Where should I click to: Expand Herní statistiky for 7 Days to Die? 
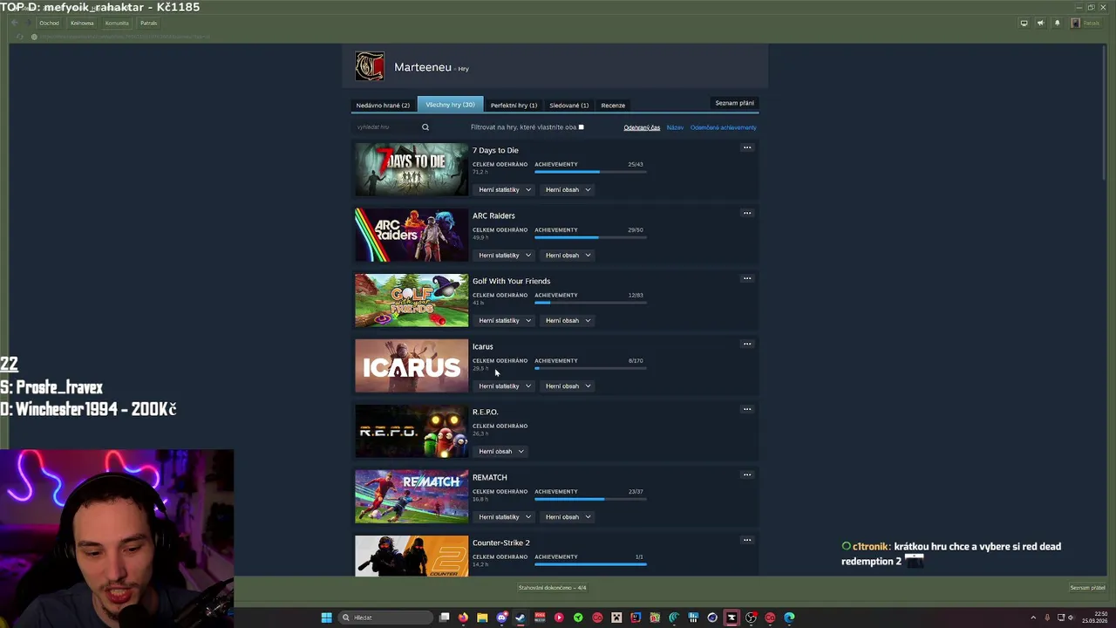coord(504,189)
